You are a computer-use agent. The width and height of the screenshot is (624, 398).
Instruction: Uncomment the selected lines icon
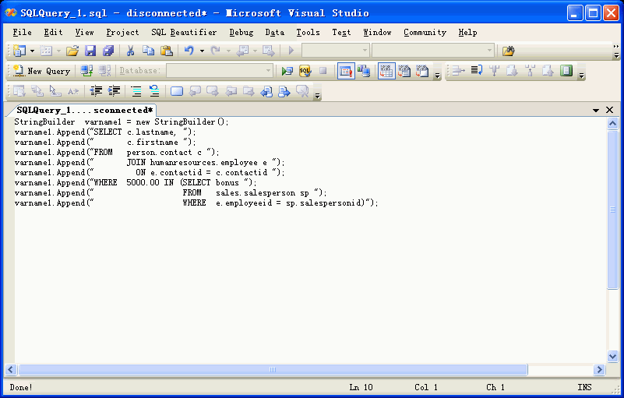tap(154, 91)
